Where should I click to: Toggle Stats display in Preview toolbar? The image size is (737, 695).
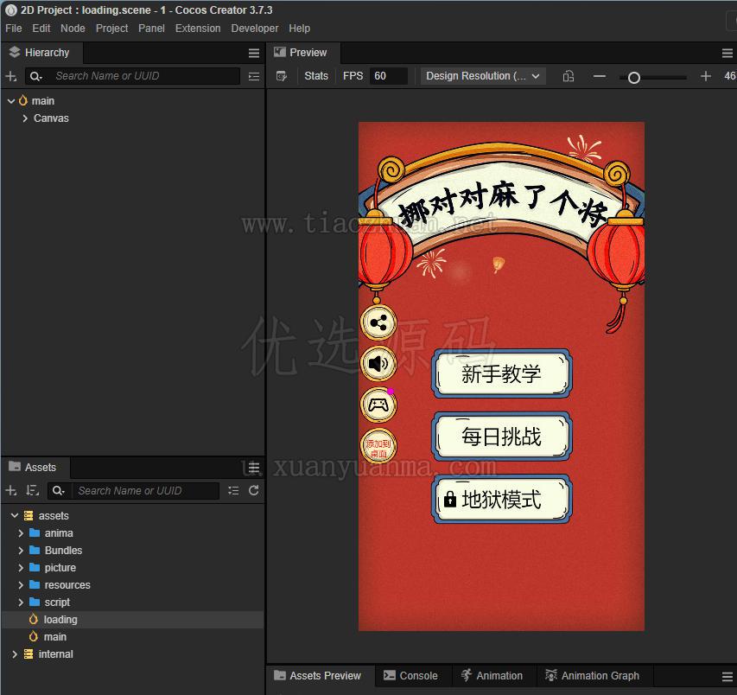pyautogui.click(x=316, y=76)
